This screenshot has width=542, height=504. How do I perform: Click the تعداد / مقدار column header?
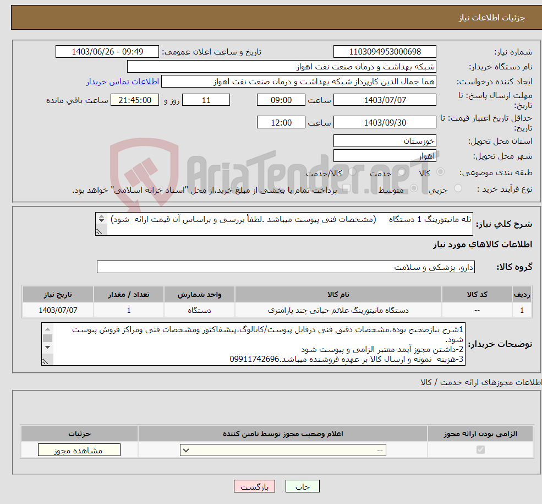point(129,294)
